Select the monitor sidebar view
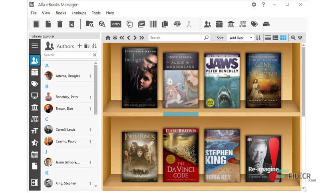 (x=35, y=95)
